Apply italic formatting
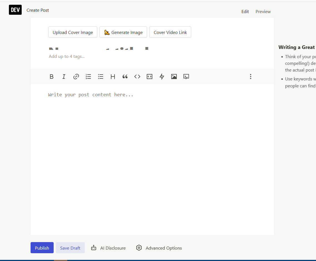The image size is (316, 261). coord(64,77)
